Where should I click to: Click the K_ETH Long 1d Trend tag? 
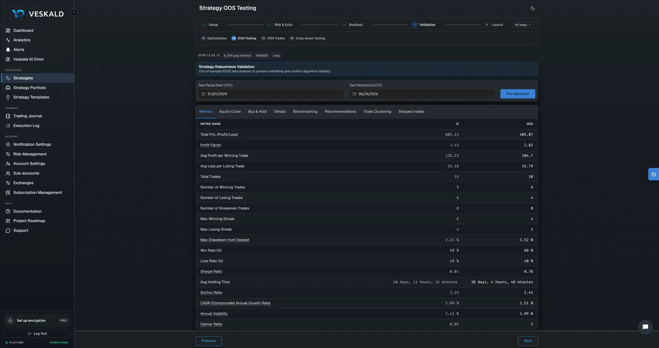[x=237, y=56]
